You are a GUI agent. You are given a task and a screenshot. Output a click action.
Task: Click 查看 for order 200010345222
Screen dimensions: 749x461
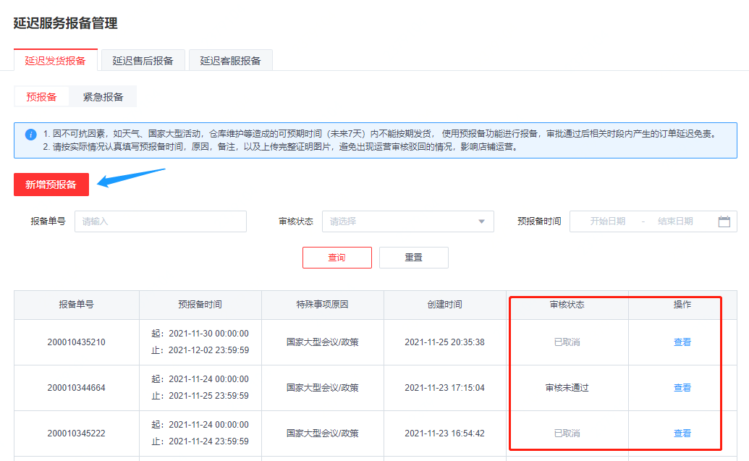click(682, 433)
